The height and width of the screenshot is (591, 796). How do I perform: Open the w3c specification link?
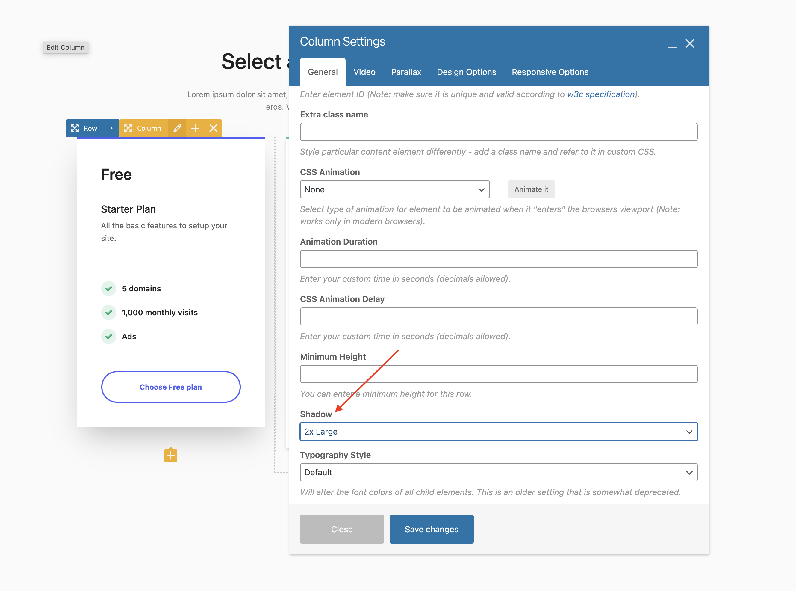point(600,94)
